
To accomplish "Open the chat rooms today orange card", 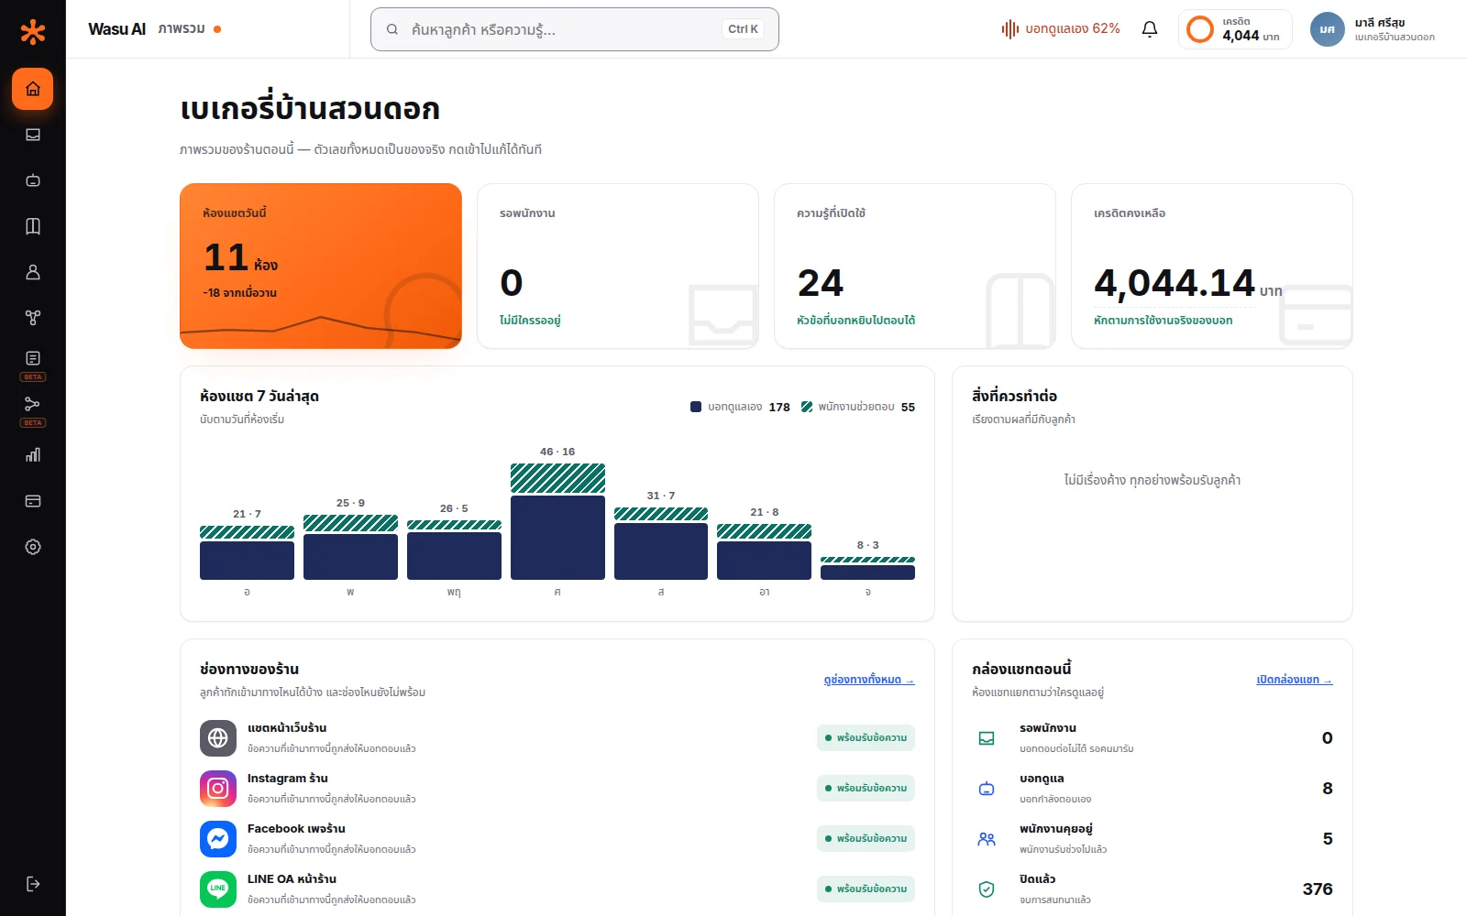I will [x=321, y=266].
